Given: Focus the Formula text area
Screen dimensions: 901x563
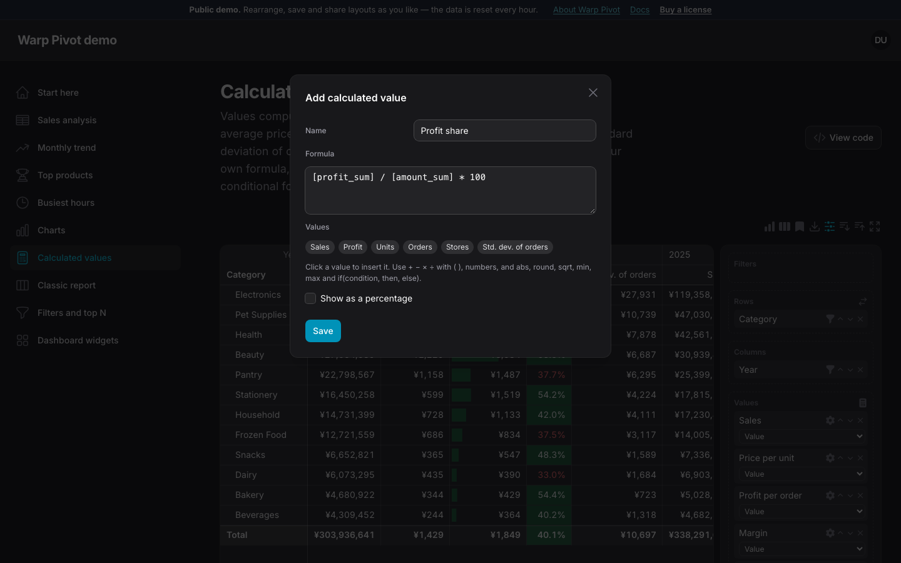Looking at the screenshot, I should click(x=450, y=190).
